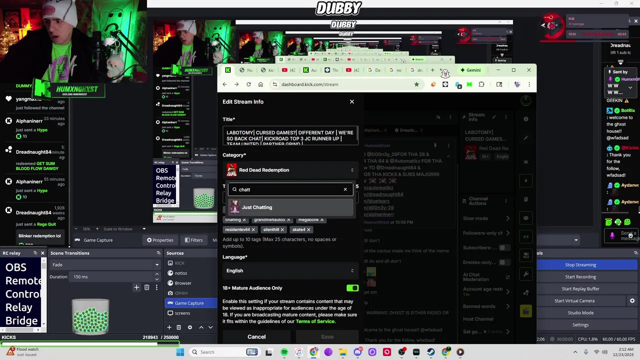
Task: Click Stop Streaming in OBS controls
Action: pyautogui.click(x=580, y=265)
